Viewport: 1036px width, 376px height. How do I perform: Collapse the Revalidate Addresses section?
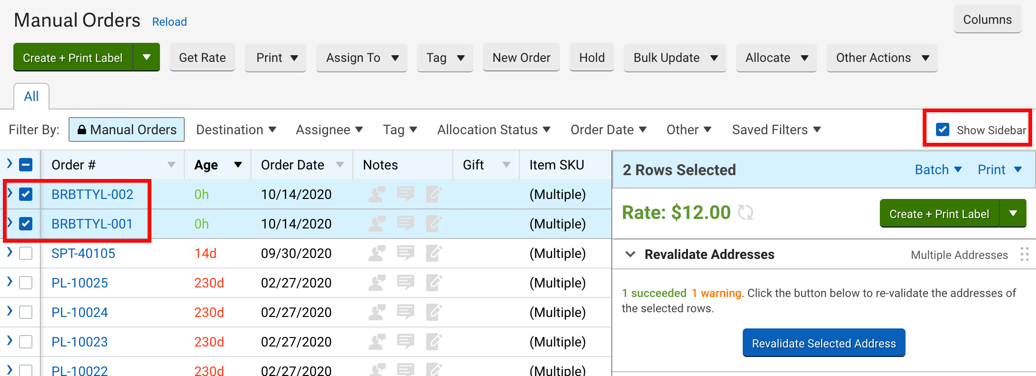click(630, 254)
